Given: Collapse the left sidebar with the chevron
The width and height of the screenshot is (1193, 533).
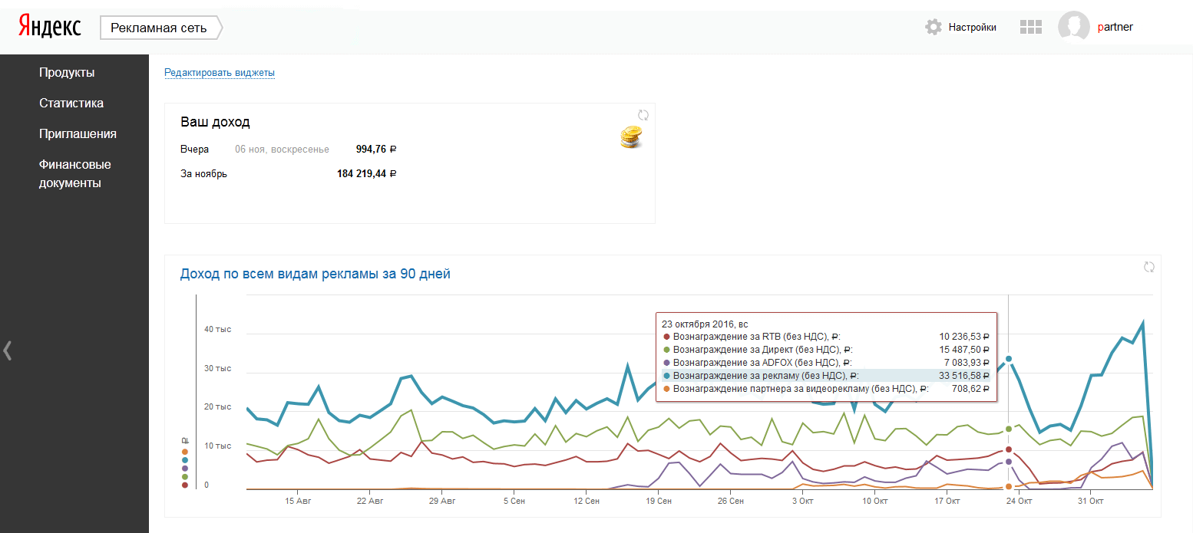Looking at the screenshot, I should (8, 350).
